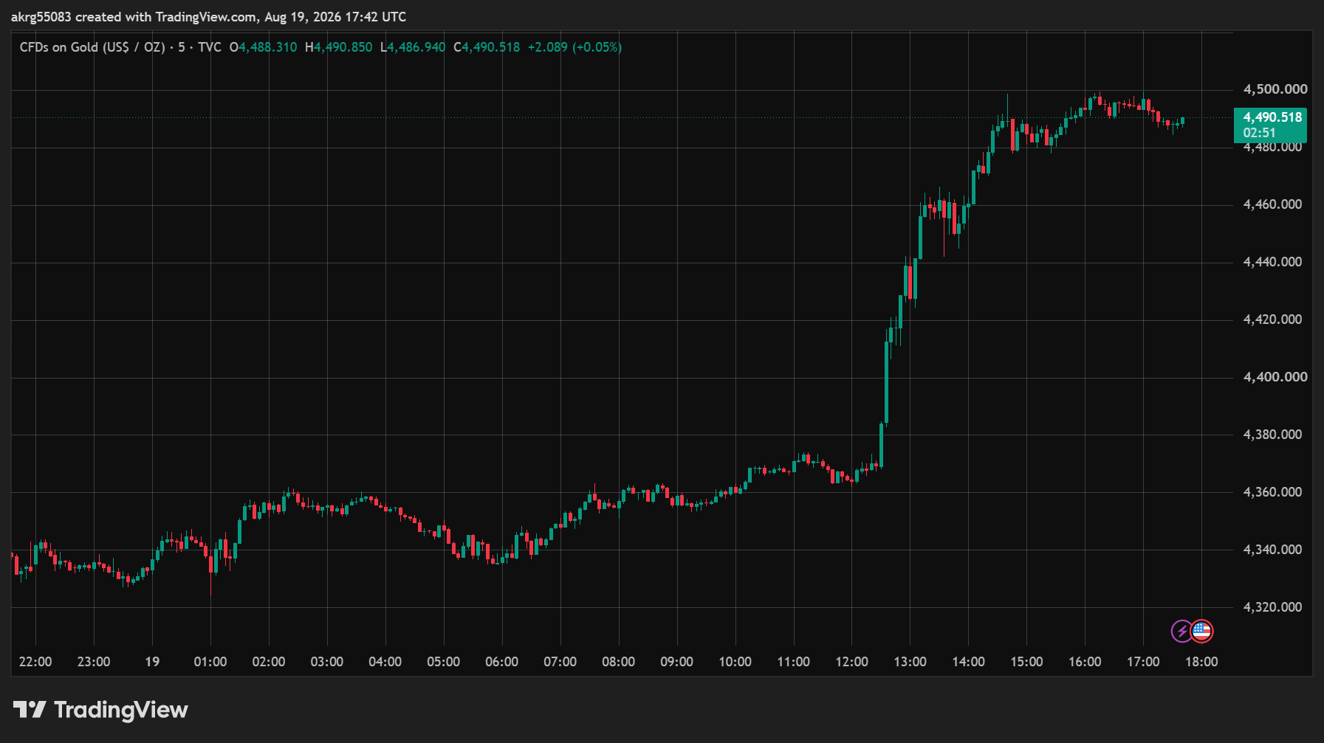Click the 4,440.000 price axis label
Screen dimensions: 1324x743
tap(1273, 262)
